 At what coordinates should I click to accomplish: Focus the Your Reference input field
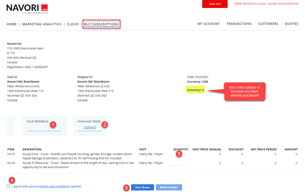[44, 128]
